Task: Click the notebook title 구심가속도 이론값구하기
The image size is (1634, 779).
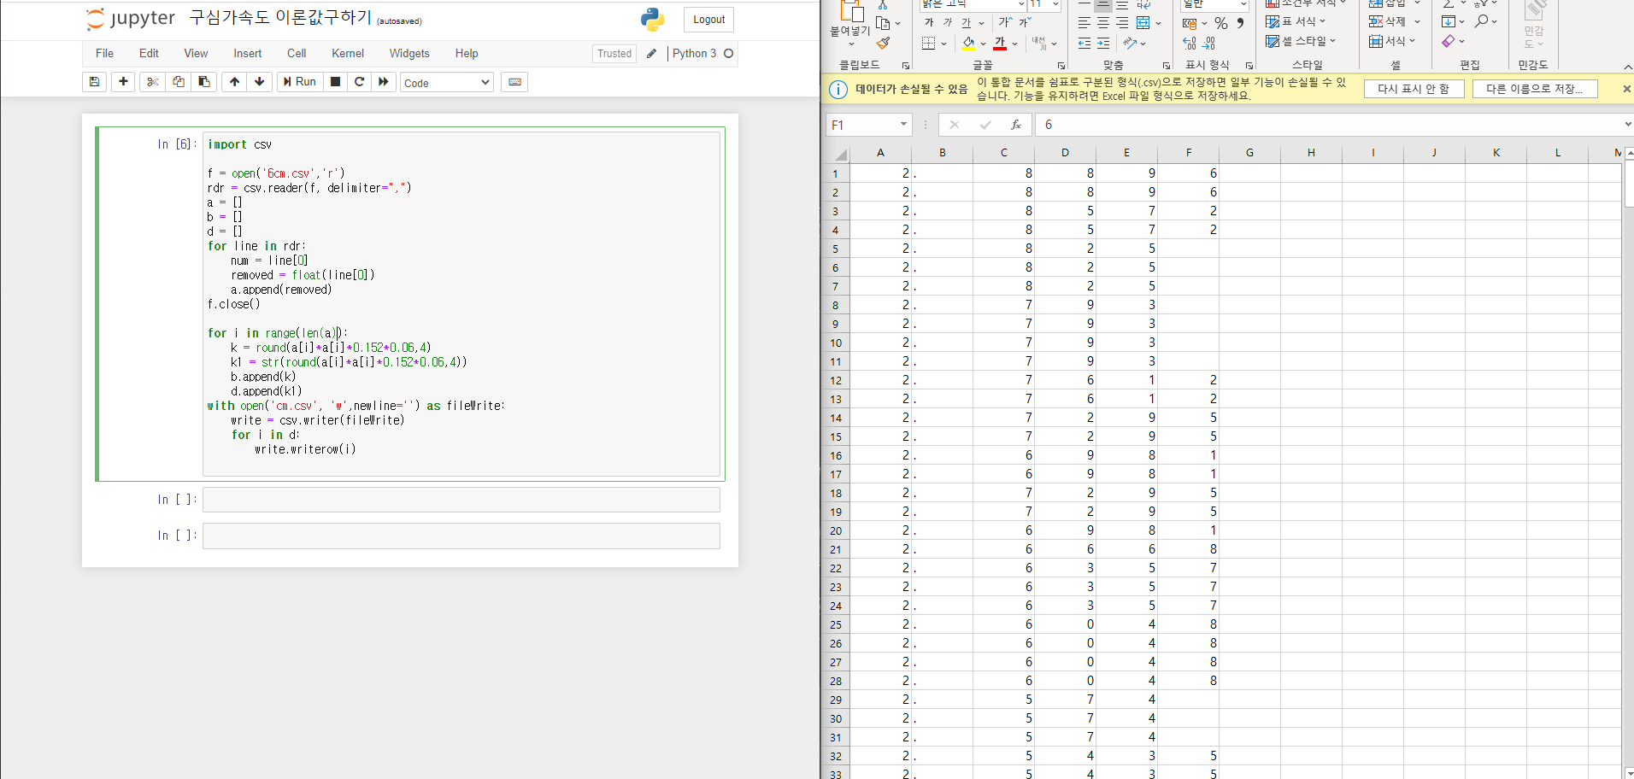Action: tap(280, 18)
